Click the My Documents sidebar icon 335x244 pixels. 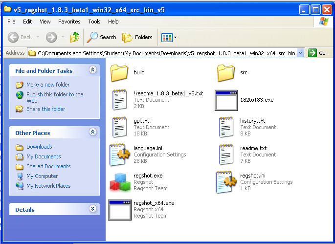click(20, 157)
